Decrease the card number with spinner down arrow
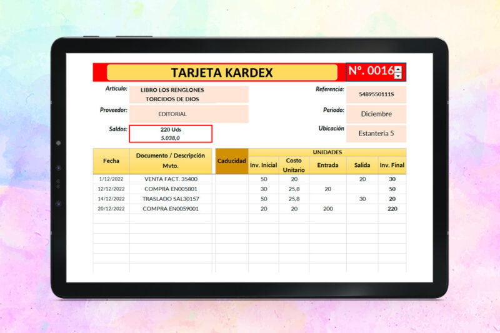500x333 pixels. (398, 76)
